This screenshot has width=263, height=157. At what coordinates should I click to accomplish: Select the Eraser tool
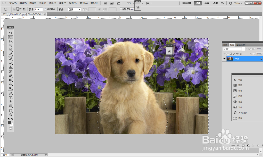pyautogui.click(x=11, y=76)
